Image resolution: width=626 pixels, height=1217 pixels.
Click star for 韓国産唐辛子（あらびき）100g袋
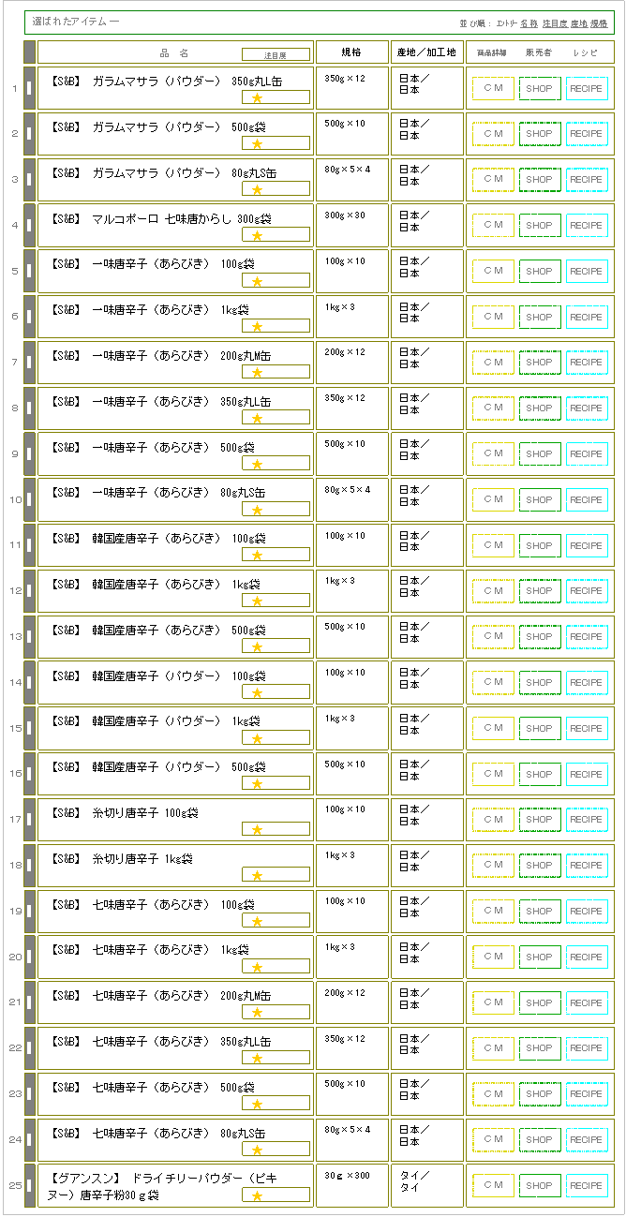click(257, 556)
